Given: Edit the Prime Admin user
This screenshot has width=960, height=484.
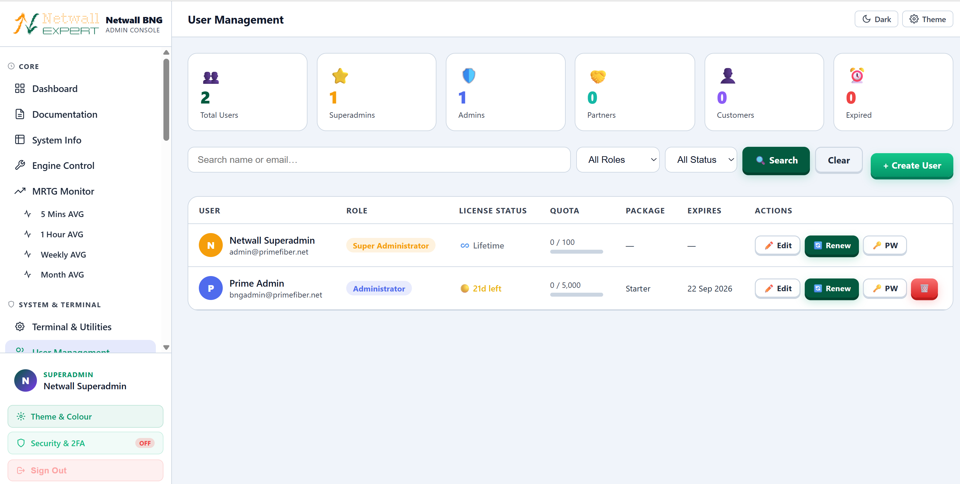Looking at the screenshot, I should [x=778, y=288].
